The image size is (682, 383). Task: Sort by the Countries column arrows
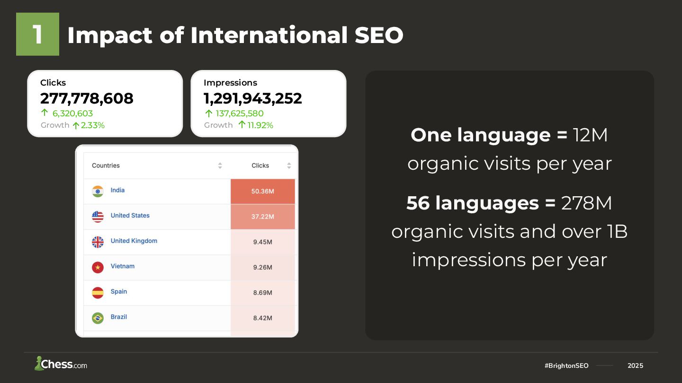[x=220, y=165]
